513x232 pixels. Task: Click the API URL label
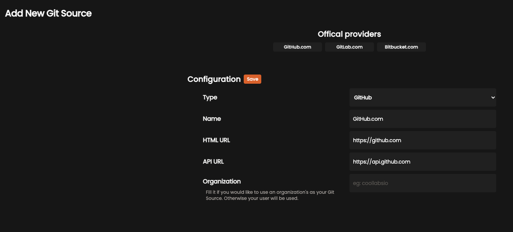coord(213,162)
